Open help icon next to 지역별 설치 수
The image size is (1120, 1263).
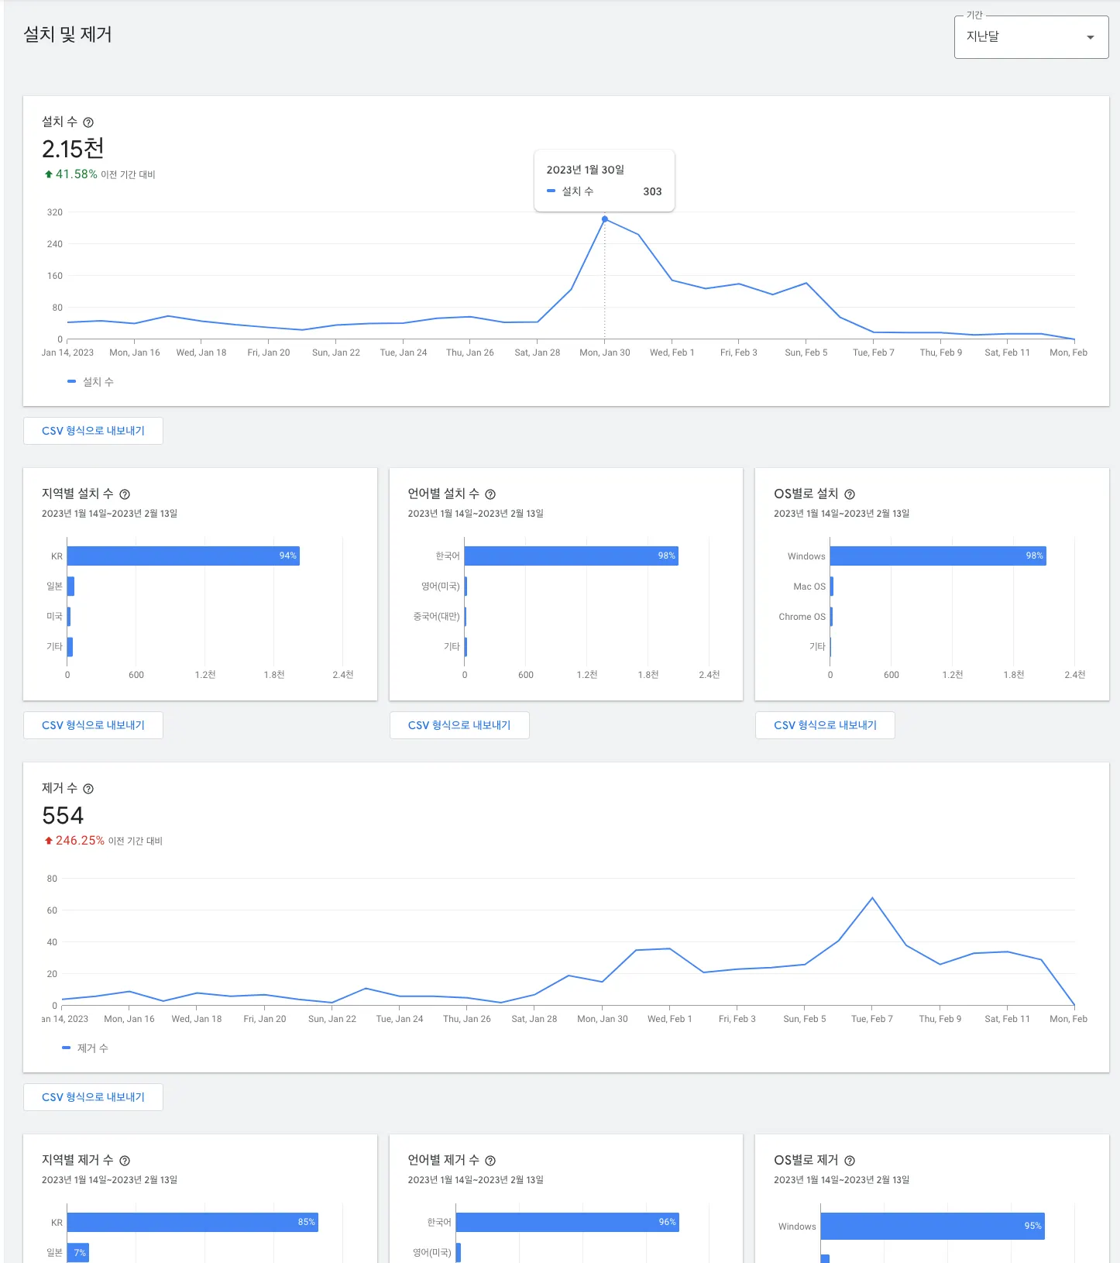[125, 494]
